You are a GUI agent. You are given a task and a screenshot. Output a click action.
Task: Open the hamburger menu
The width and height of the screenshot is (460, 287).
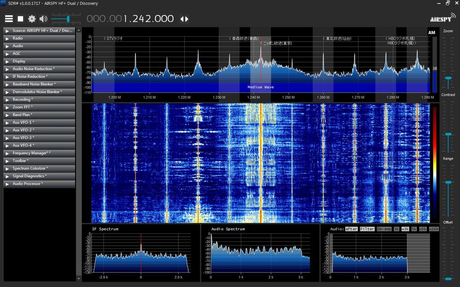(x=9, y=18)
